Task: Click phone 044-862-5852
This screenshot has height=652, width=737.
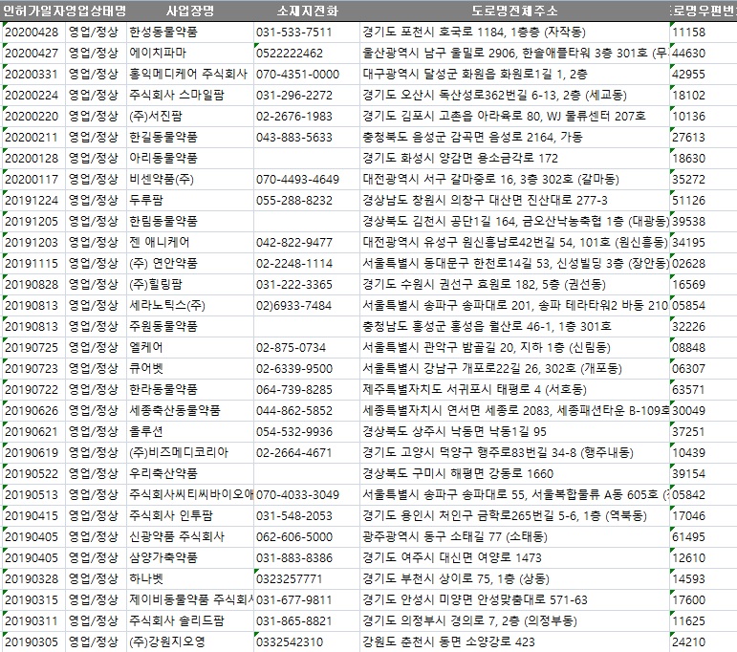Action: pos(307,411)
